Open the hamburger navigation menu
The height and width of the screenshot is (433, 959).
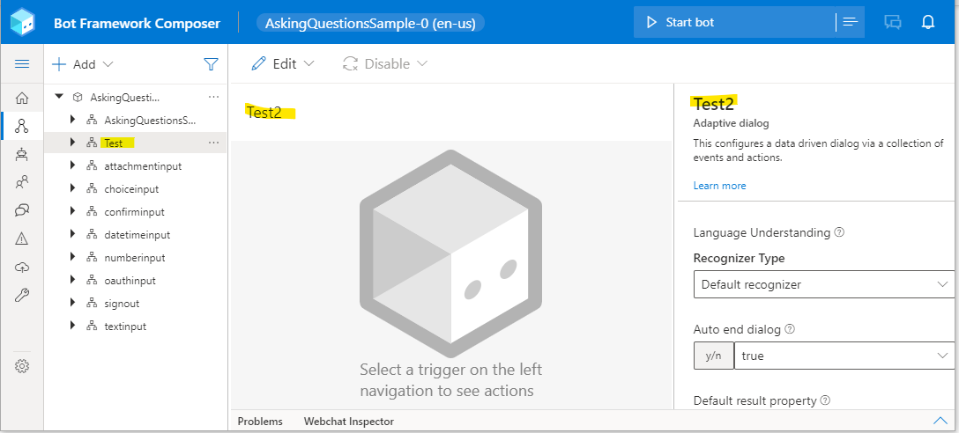coord(22,64)
